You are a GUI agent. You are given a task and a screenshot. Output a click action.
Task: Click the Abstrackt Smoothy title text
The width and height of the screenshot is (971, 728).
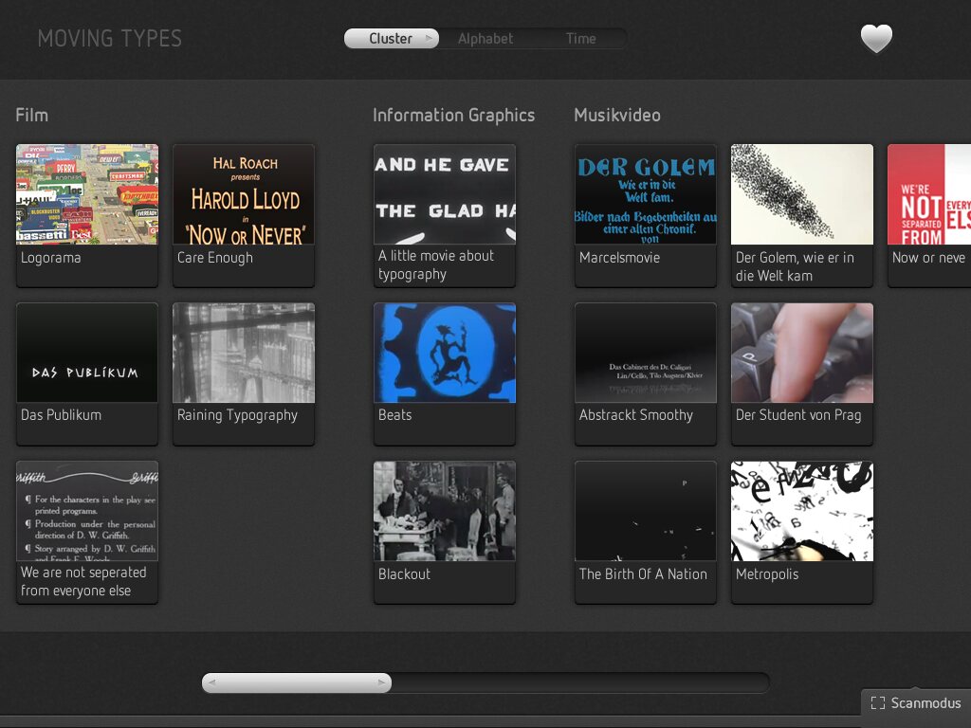point(636,415)
